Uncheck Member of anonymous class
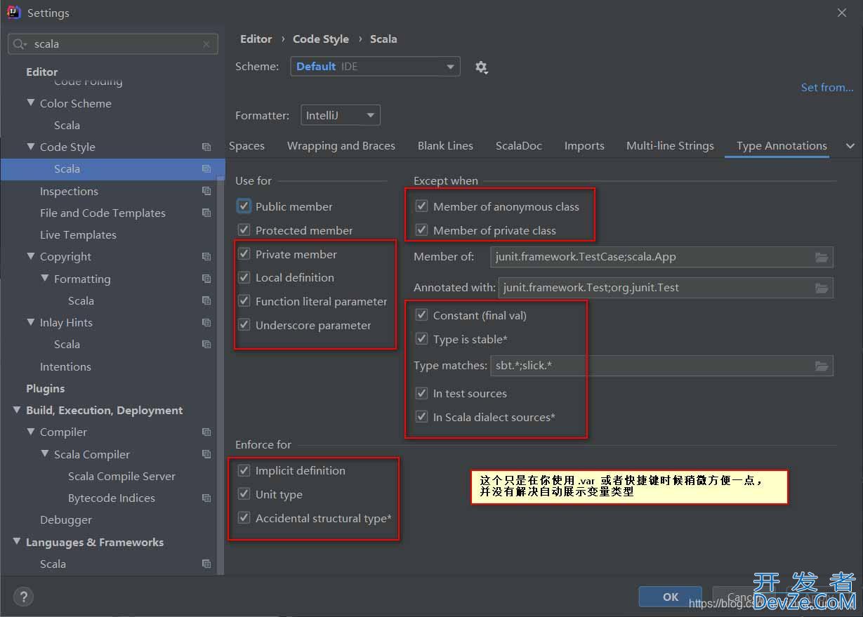This screenshot has height=617, width=863. (x=421, y=206)
